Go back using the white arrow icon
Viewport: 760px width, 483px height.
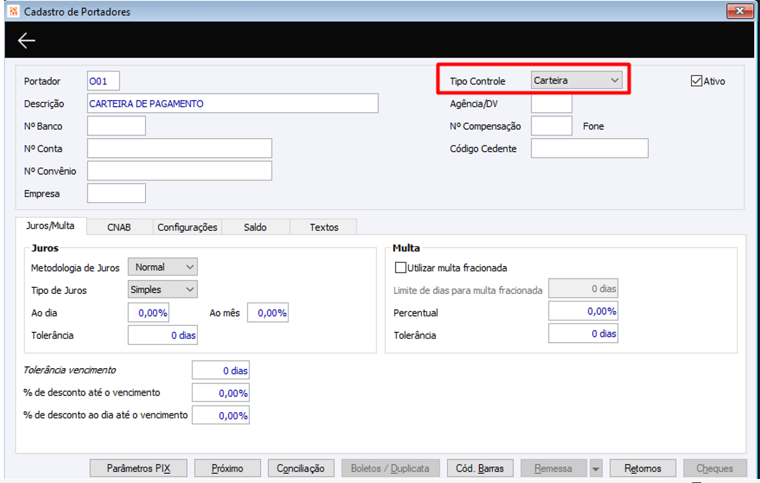(x=27, y=41)
